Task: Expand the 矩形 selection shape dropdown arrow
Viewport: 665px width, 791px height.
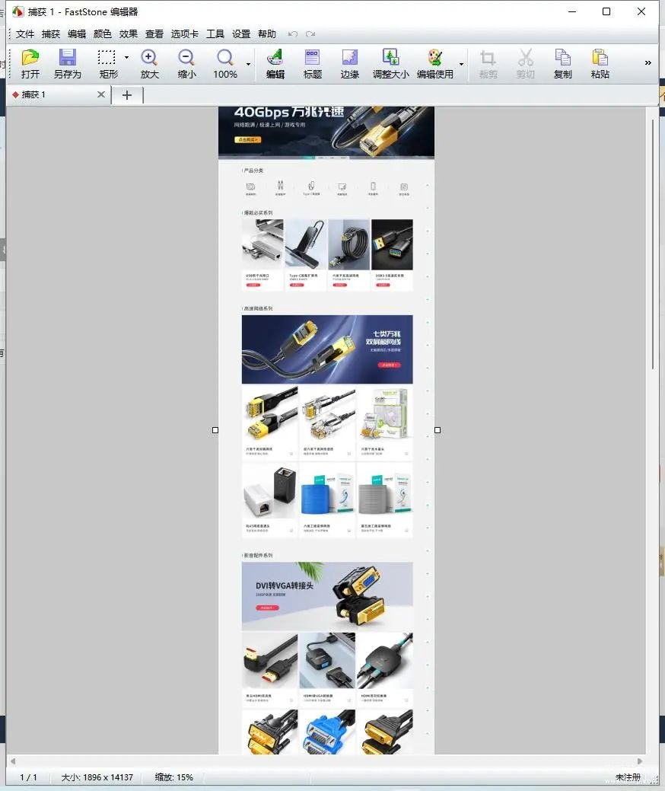Action: (126, 58)
